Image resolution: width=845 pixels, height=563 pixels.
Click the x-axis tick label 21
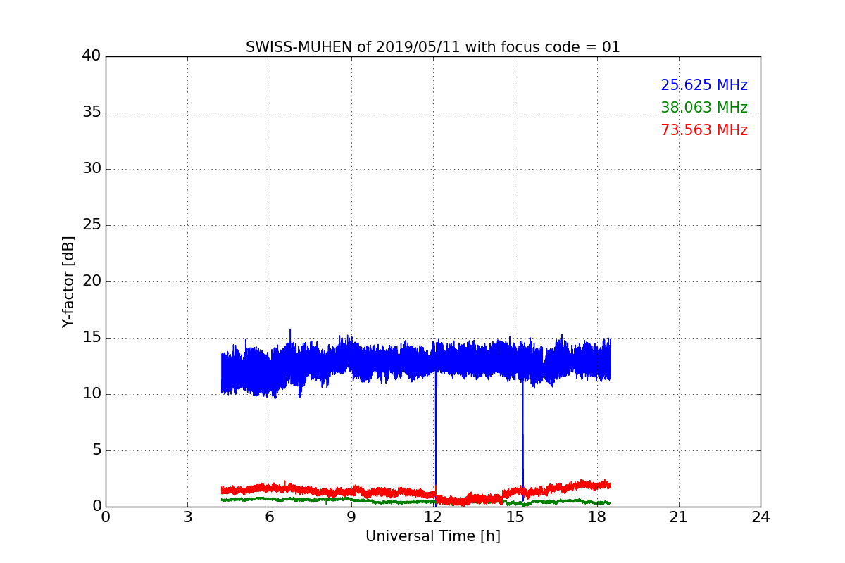click(679, 517)
